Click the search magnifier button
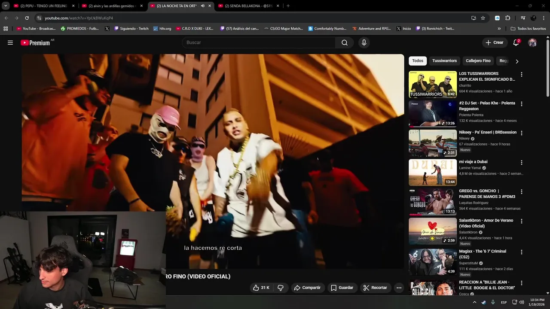Screen dimensions: 550x309 345,42
